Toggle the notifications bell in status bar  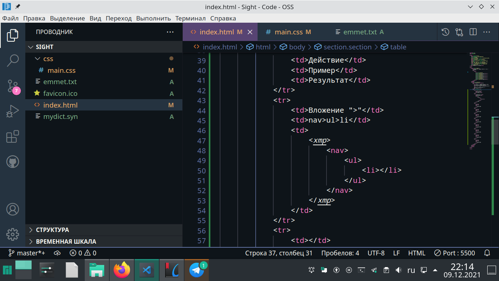tap(487, 253)
